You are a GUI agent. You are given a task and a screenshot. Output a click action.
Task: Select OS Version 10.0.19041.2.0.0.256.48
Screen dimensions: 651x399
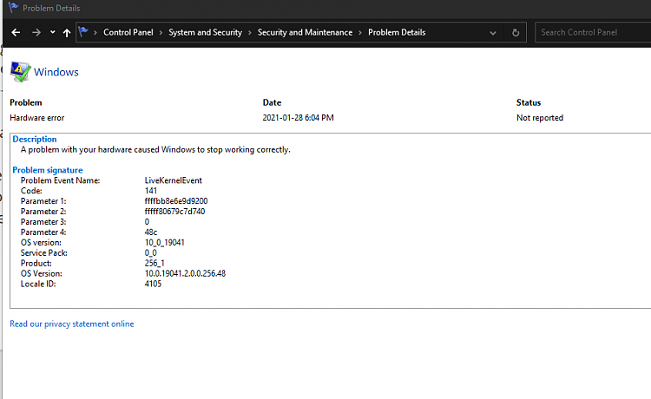point(185,274)
